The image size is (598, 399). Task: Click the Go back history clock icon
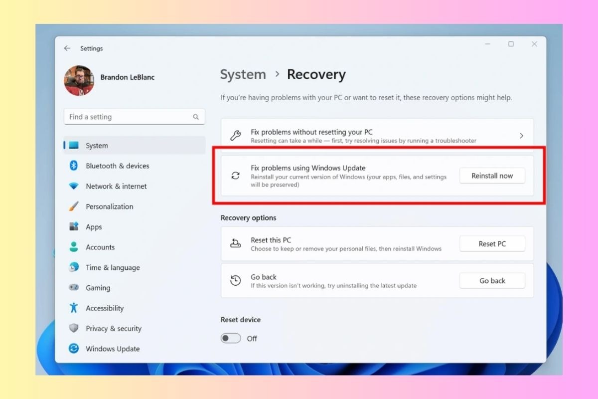(x=236, y=281)
